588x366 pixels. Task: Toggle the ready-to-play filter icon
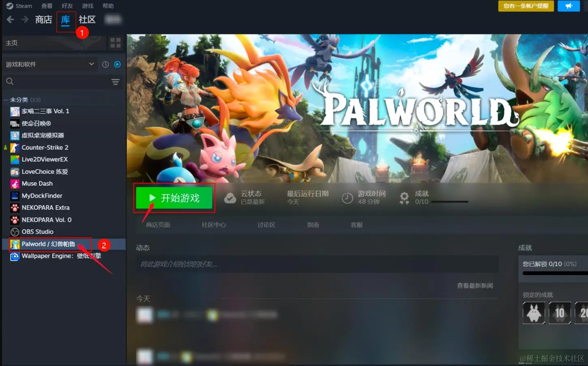click(x=118, y=65)
